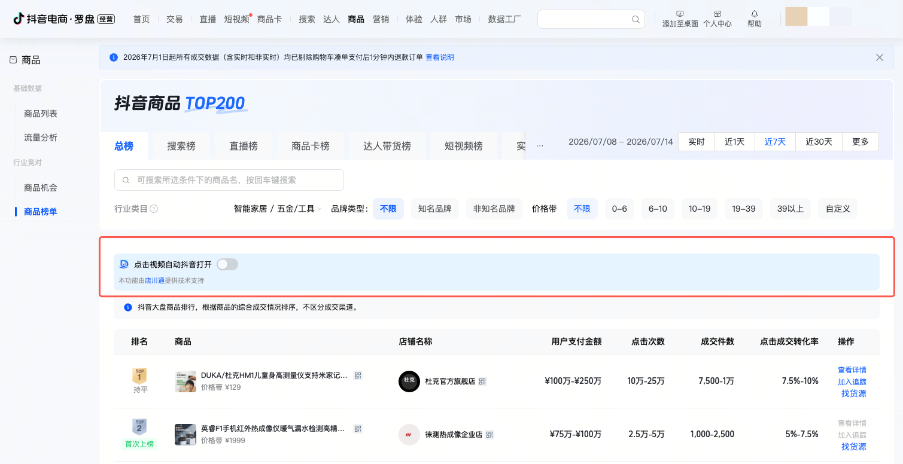Click the 店川通 plugin logo icon
Image resolution: width=903 pixels, height=464 pixels.
pyautogui.click(x=124, y=264)
